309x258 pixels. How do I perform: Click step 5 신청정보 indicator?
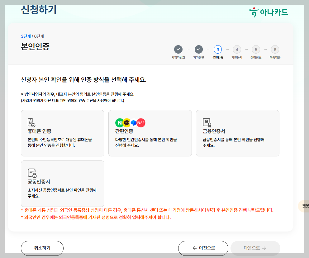tap(256, 49)
